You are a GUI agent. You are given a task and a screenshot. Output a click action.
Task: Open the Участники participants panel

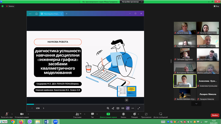click(77, 114)
